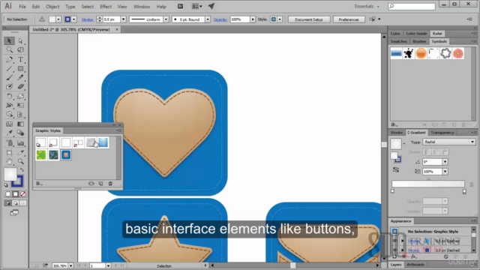Open 5 pt. Round brush dropdown
This screenshot has width=480, height=270.
(208, 19)
